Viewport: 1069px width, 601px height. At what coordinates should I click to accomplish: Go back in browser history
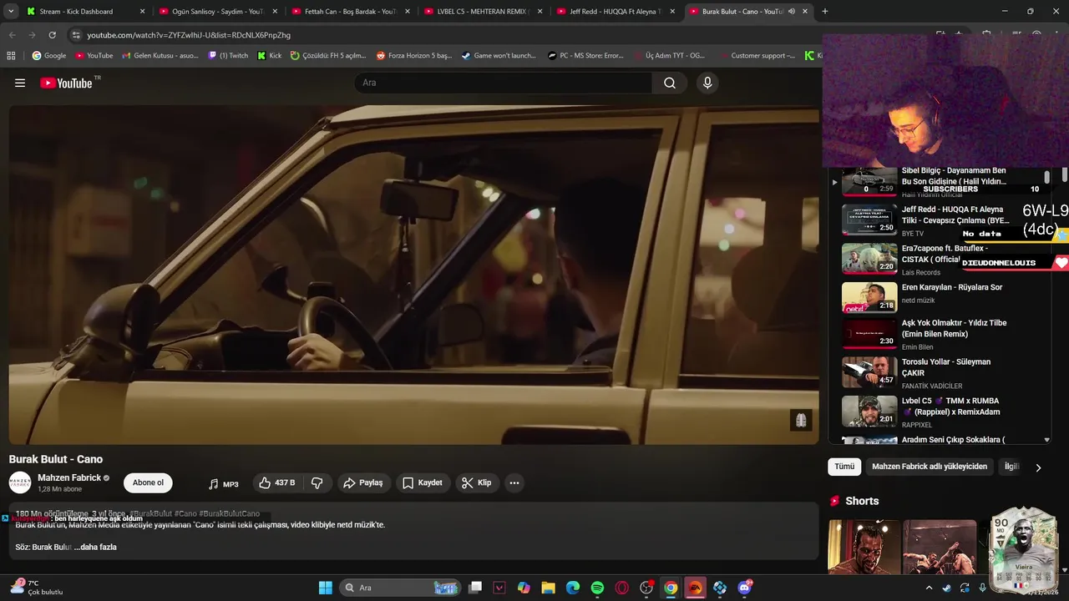(x=12, y=35)
